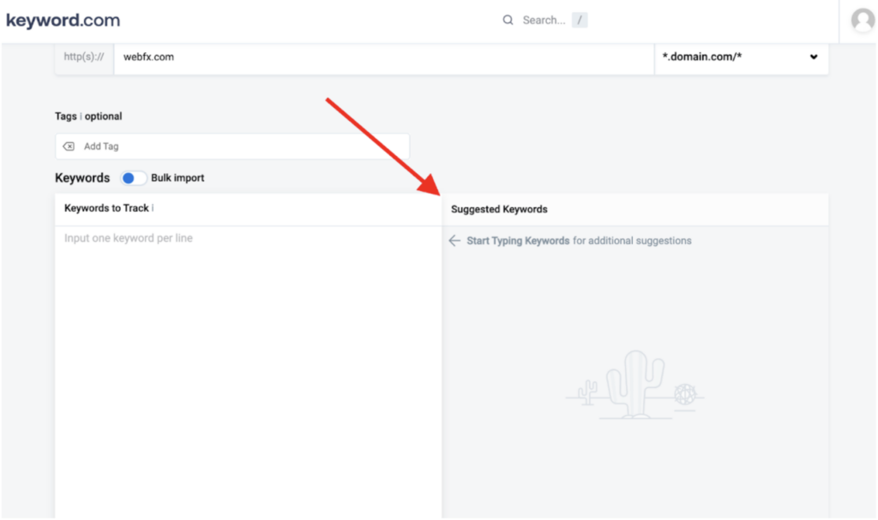This screenshot has width=878, height=520.
Task: Click the Add Tag input box
Action: point(232,146)
